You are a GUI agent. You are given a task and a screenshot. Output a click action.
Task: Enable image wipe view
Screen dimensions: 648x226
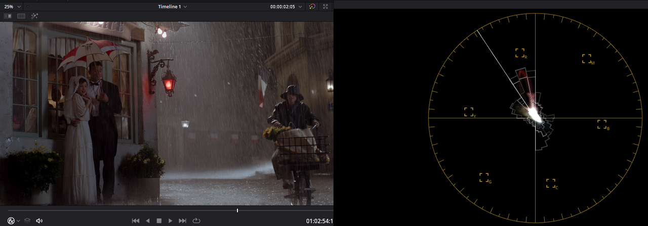coord(8,16)
